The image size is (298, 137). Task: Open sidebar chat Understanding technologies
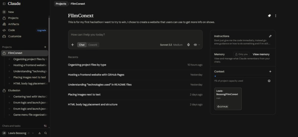tap(30, 71)
